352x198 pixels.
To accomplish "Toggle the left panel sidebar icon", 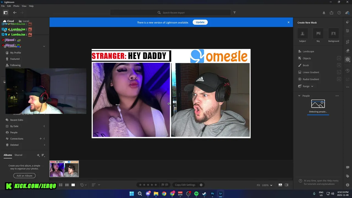I will (5, 13).
